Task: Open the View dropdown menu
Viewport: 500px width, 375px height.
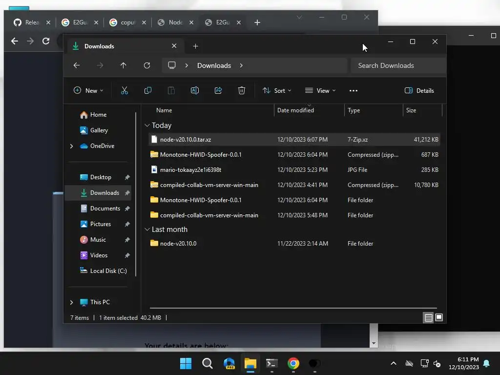Action: point(320,90)
